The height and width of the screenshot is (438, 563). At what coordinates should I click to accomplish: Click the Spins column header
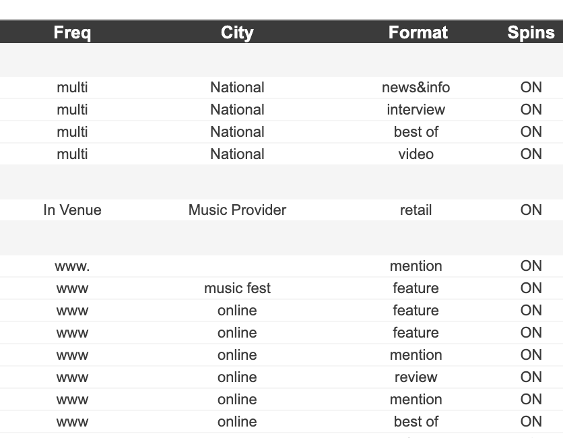[531, 32]
